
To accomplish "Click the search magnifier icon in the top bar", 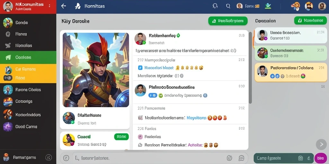I will coord(228,6).
